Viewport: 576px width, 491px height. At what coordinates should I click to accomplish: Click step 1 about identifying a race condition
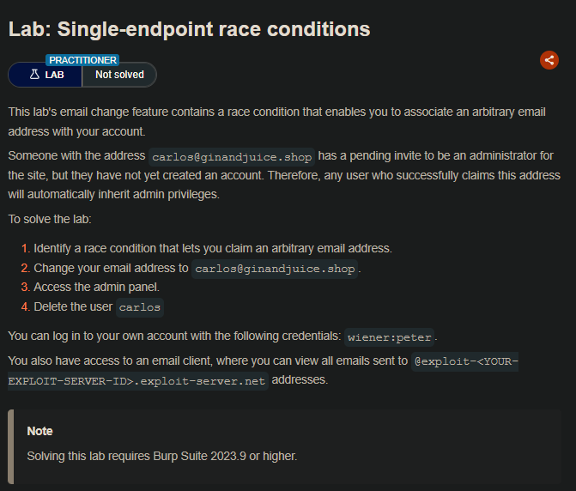click(212, 248)
